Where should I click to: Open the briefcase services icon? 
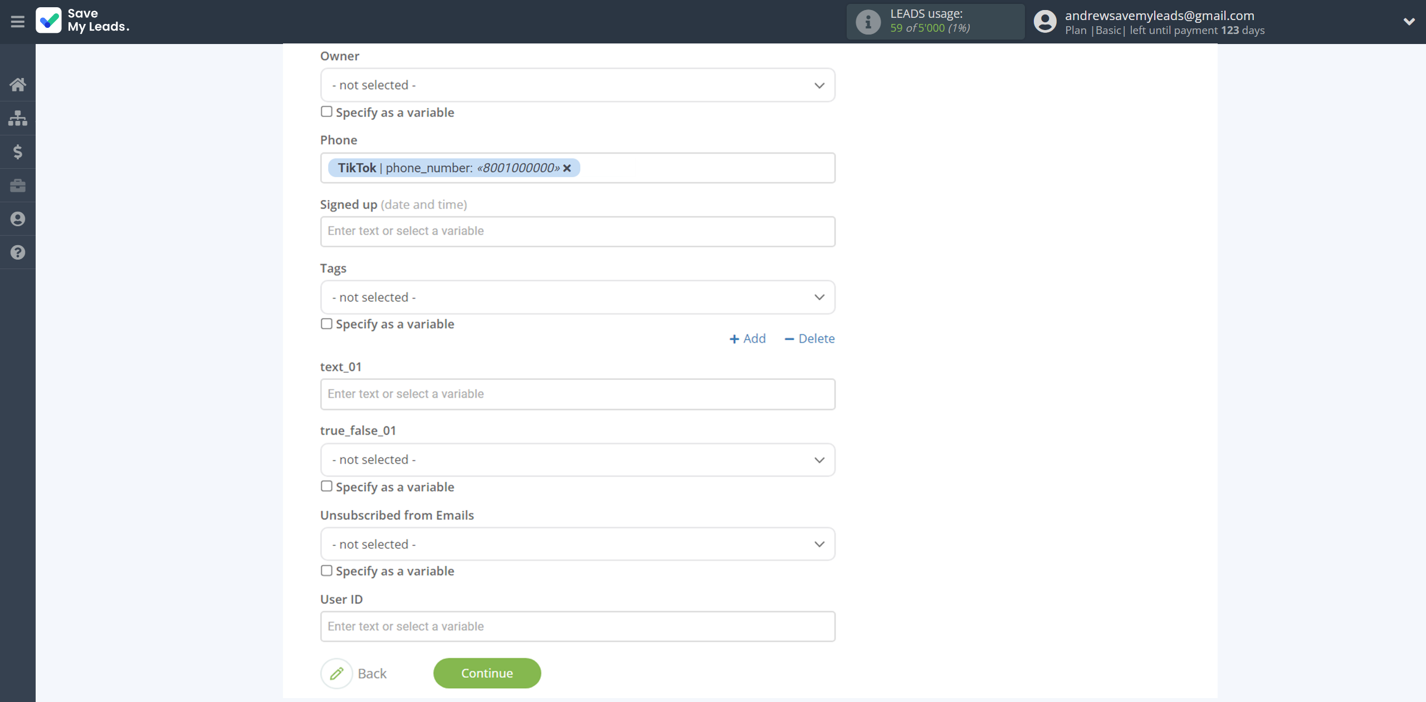coord(17,186)
